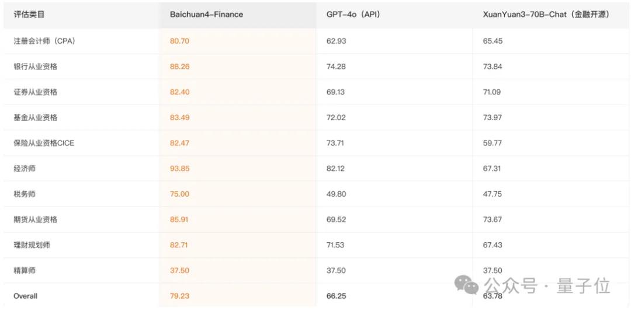Select the 49.80 GPT-4o score cell

336,194
